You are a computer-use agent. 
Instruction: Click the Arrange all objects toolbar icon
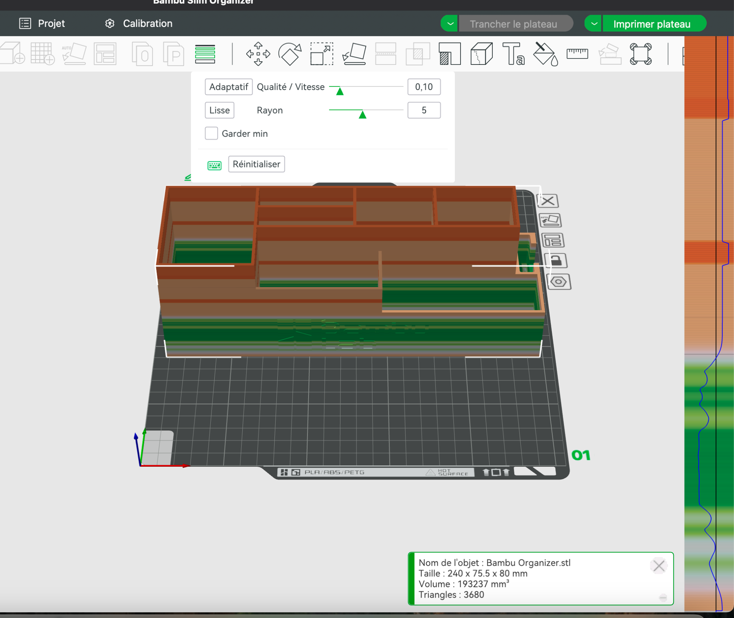pos(105,53)
